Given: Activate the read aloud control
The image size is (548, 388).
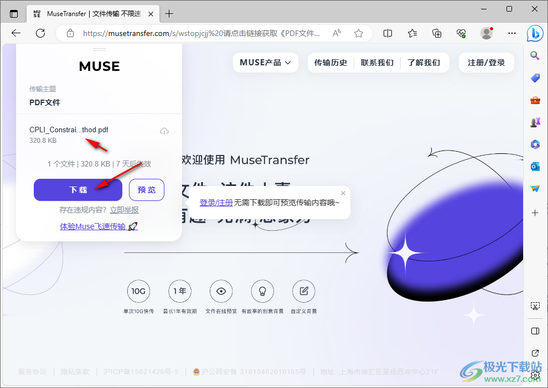Looking at the screenshot, I should pyautogui.click(x=336, y=33).
